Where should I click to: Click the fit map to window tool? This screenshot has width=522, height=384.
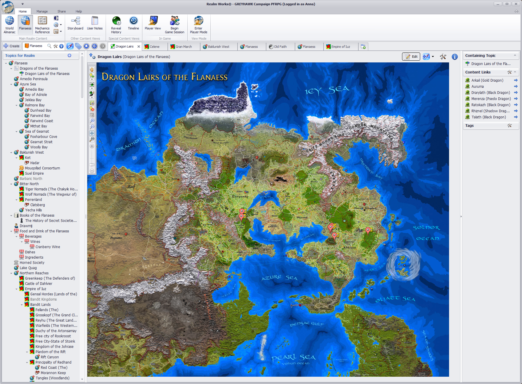[x=92, y=133]
